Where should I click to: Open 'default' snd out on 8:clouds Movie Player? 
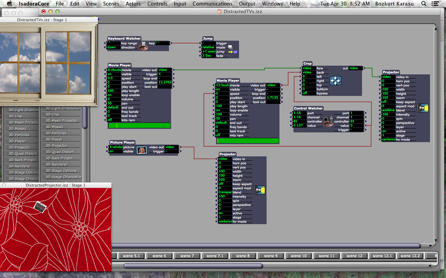(x=114, y=107)
